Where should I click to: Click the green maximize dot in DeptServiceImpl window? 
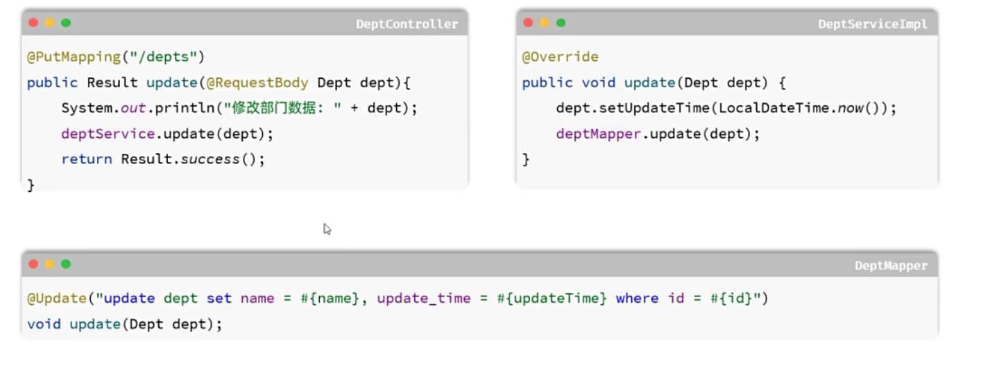(x=561, y=23)
